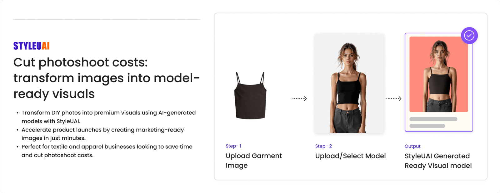Image resolution: width=500 pixels, height=193 pixels.
Task: Click the dashed arrow before output card
Action: click(394, 99)
